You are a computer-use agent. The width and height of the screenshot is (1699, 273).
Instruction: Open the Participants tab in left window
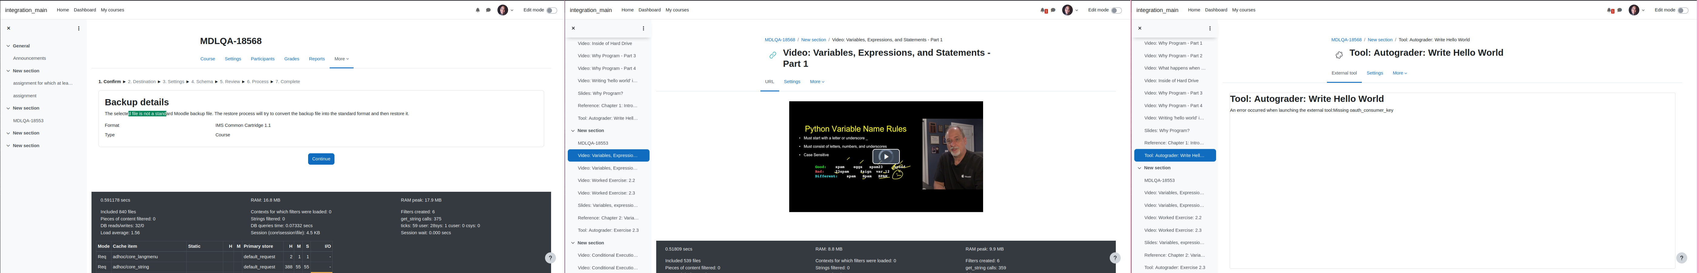pos(262,59)
